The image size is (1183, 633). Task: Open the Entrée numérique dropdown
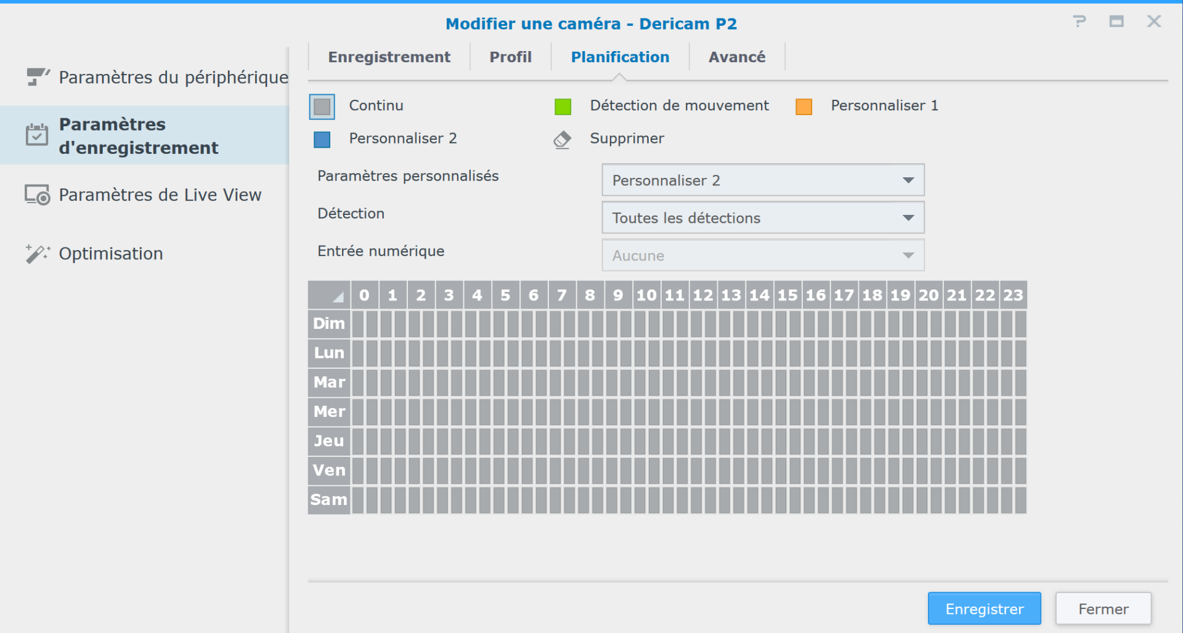pos(763,255)
